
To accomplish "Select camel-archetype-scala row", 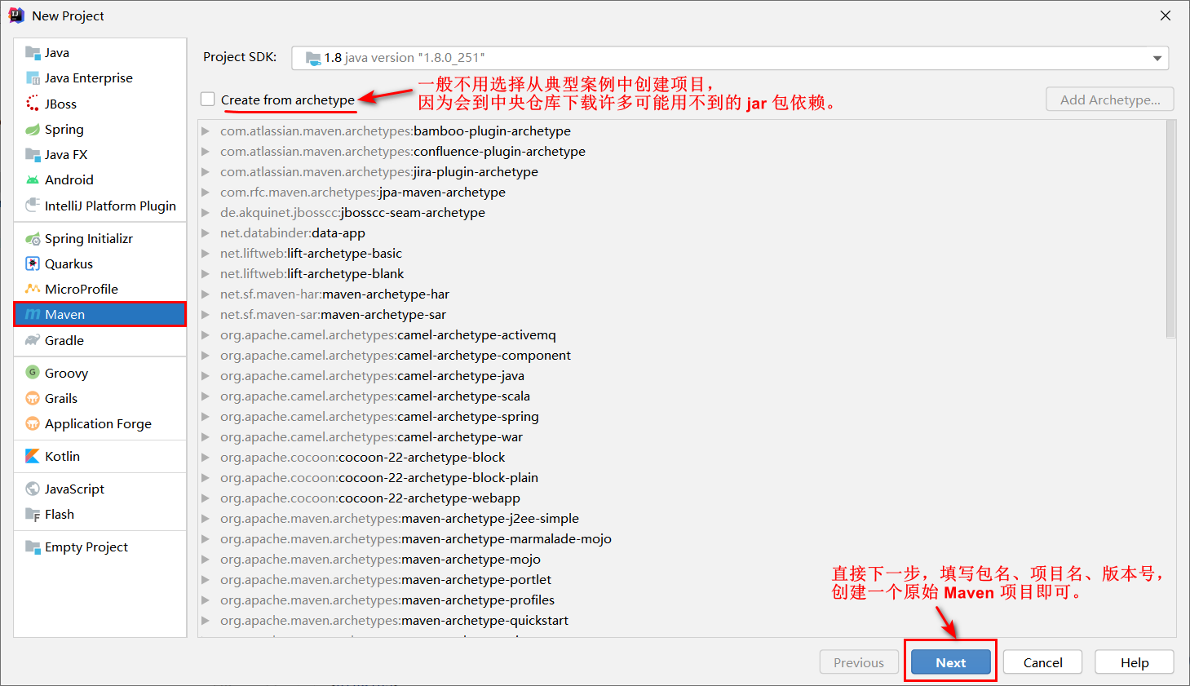I will point(682,396).
